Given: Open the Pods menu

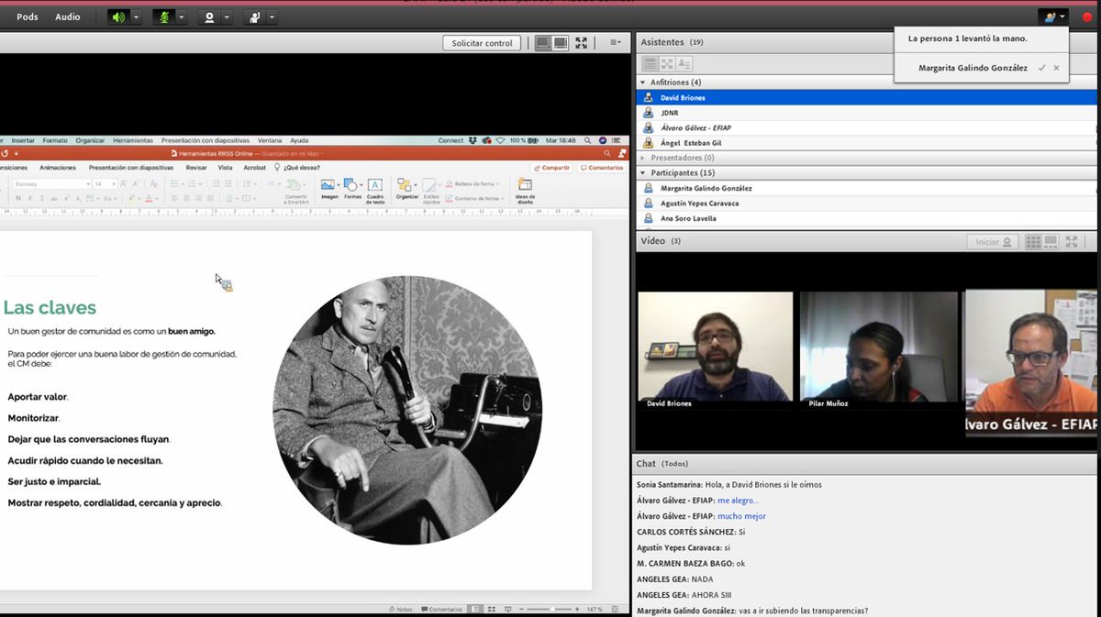Looking at the screenshot, I should coord(28,17).
